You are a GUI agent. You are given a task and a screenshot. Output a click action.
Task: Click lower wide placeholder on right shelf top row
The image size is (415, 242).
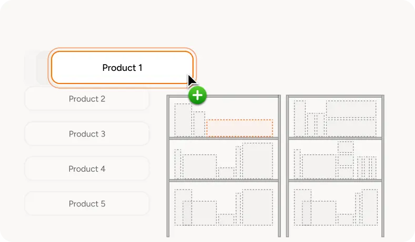(351, 128)
